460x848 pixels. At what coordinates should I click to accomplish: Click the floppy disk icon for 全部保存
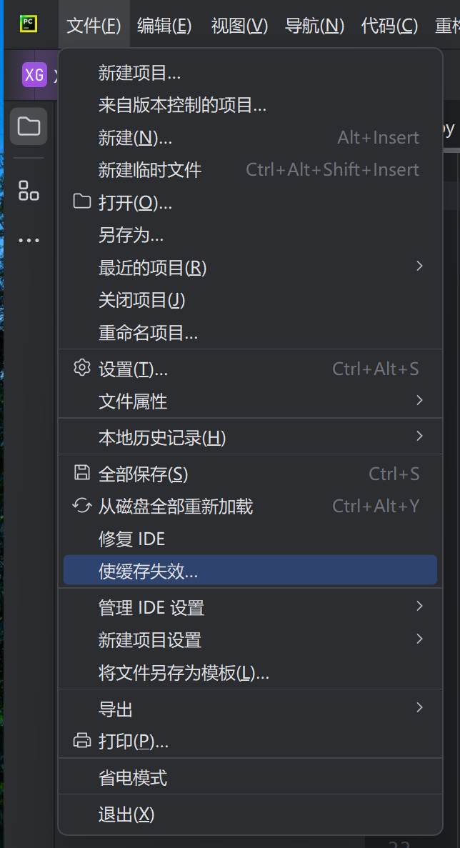click(81, 473)
